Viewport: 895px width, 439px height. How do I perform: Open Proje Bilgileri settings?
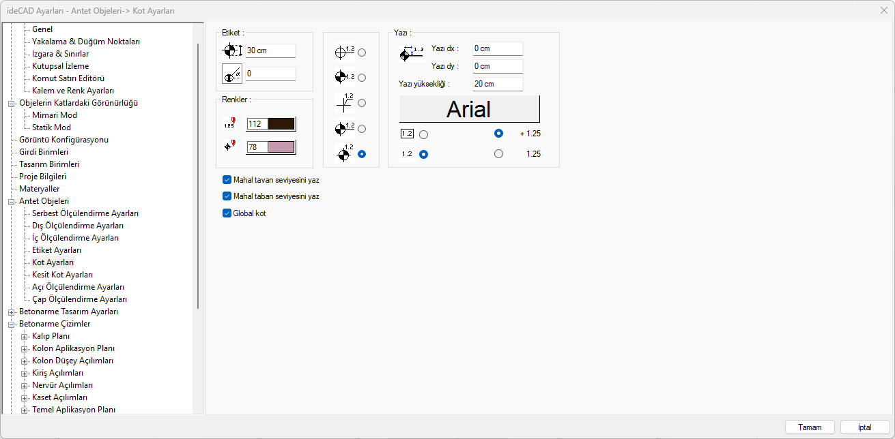(x=42, y=177)
